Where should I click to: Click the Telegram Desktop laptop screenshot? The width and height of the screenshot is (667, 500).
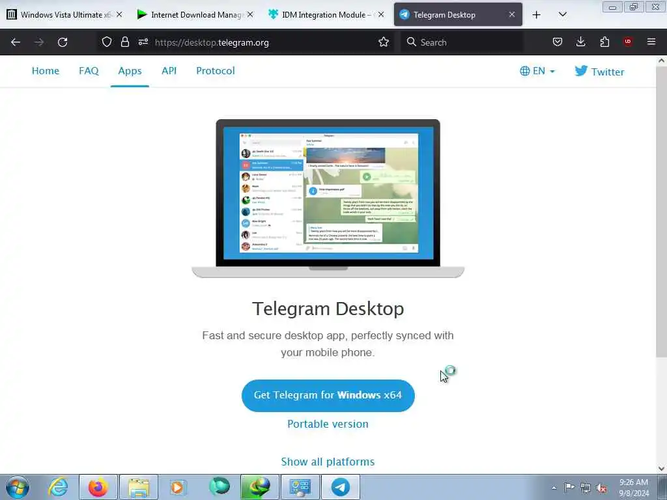(328, 198)
